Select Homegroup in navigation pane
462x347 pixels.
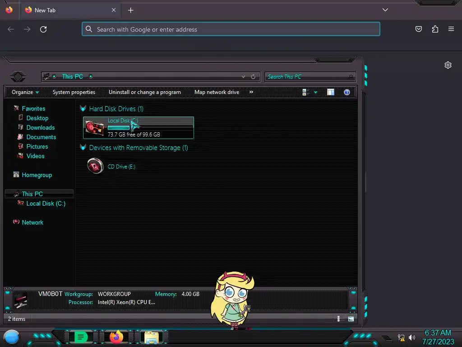[37, 175]
